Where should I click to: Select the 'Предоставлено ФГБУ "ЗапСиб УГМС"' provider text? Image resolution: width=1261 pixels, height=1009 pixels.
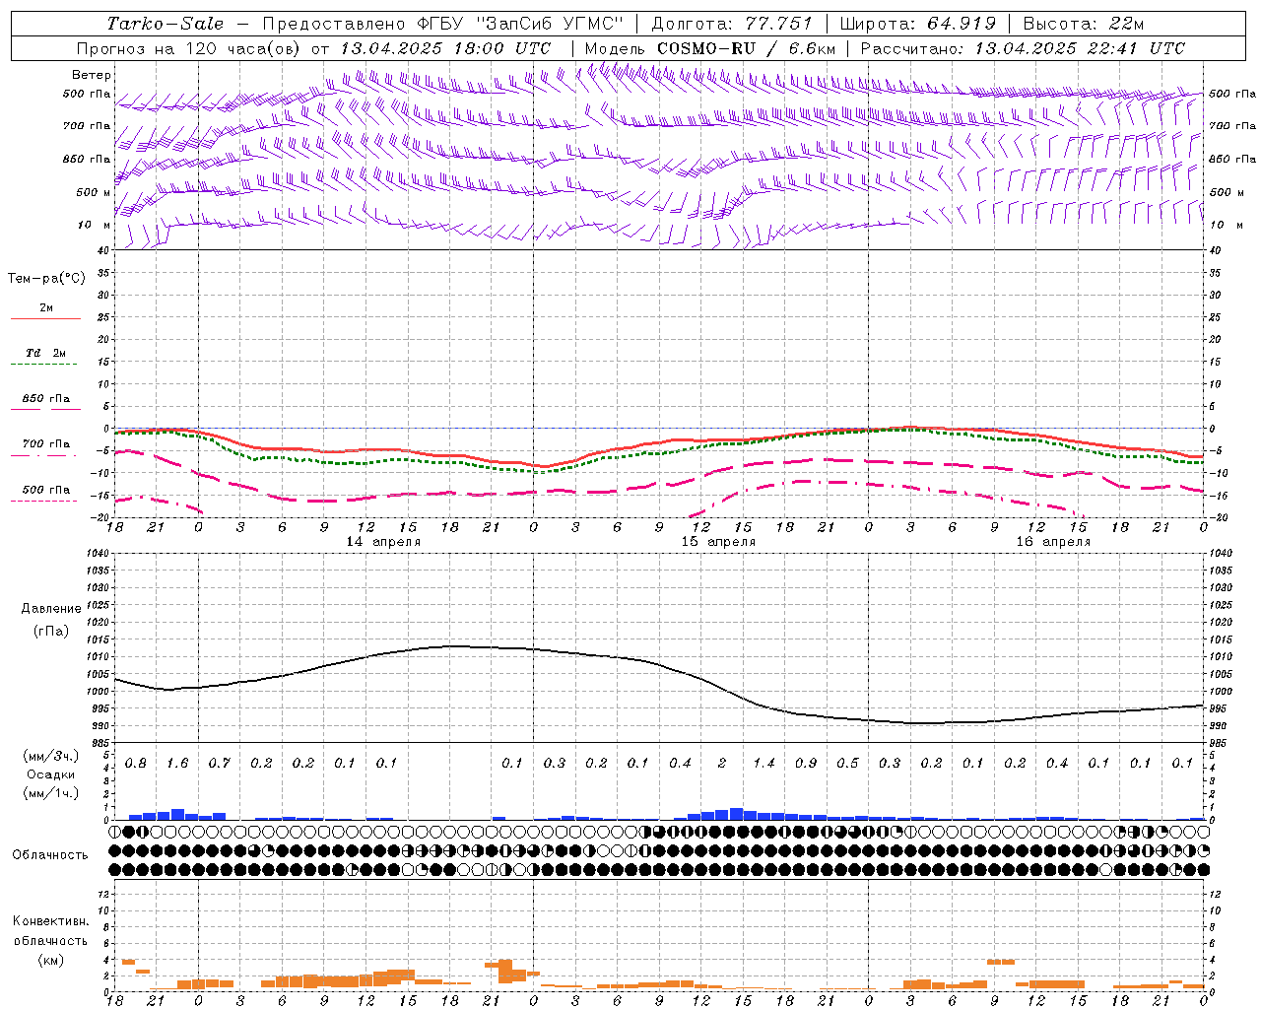pos(443,24)
